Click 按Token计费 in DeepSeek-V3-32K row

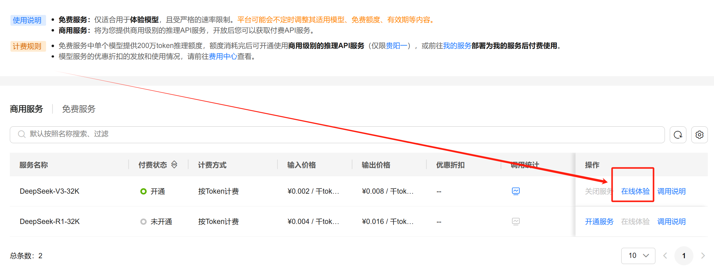click(x=218, y=191)
